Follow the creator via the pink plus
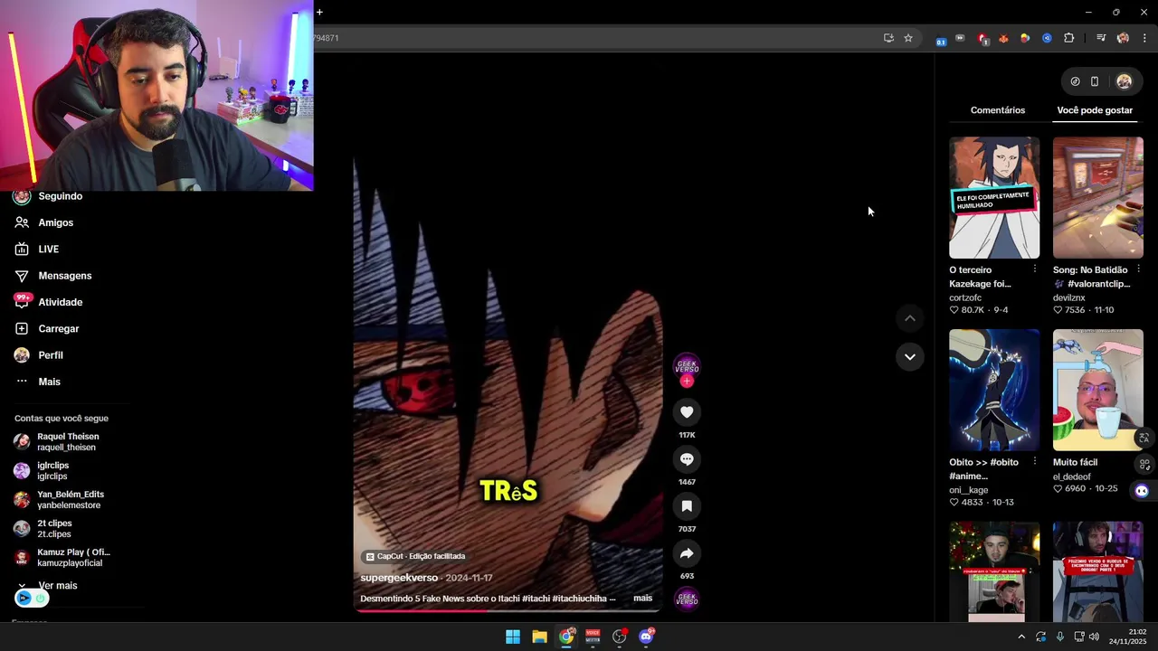Screen dimensions: 1158x651 pyautogui.click(x=687, y=382)
